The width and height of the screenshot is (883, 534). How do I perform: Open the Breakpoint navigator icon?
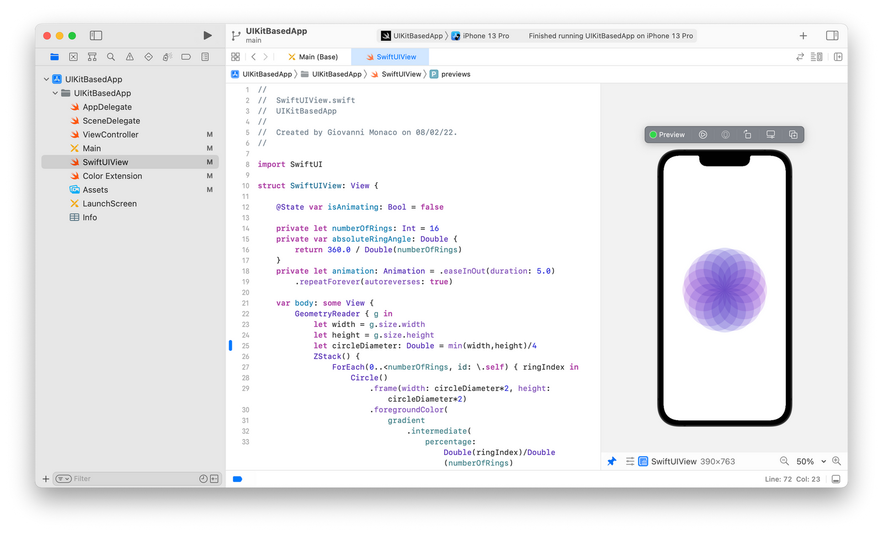(x=186, y=56)
